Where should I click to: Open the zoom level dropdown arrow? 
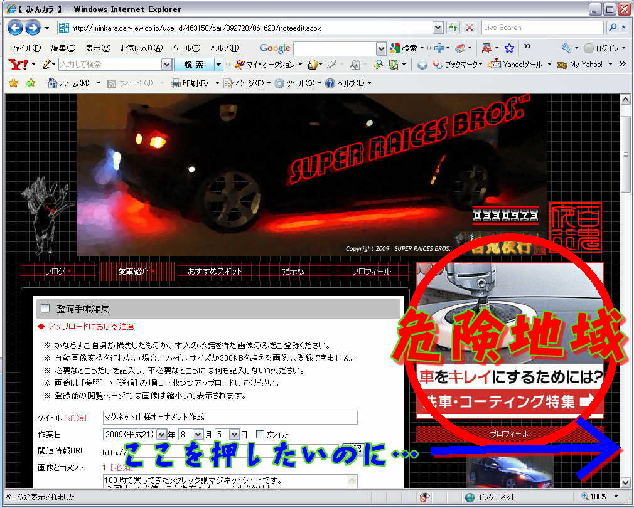coord(616,496)
